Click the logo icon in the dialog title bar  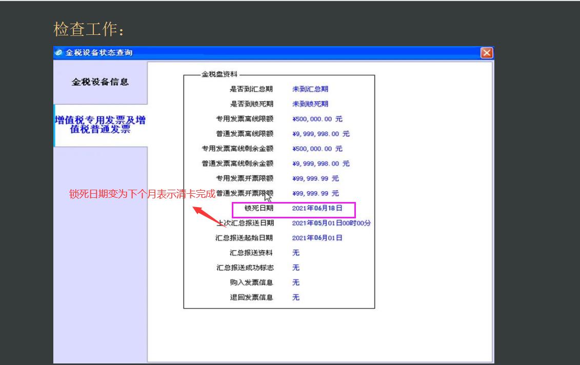[58, 52]
